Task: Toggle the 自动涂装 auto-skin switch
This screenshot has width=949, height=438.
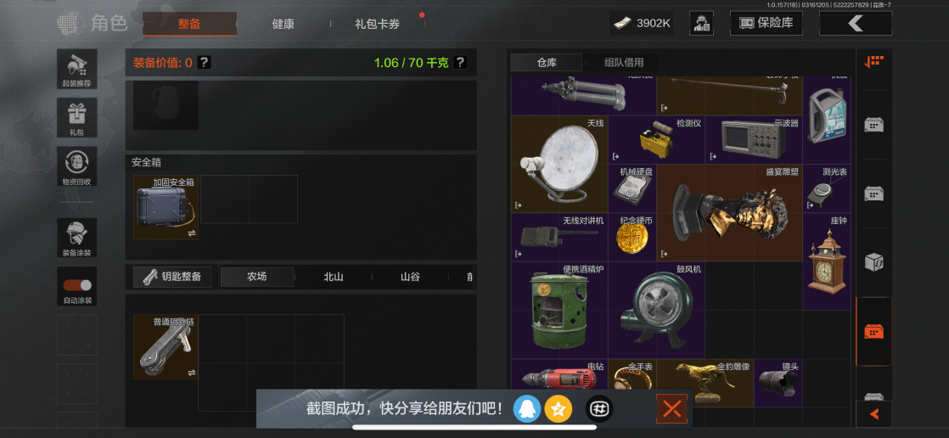Action: tap(77, 285)
